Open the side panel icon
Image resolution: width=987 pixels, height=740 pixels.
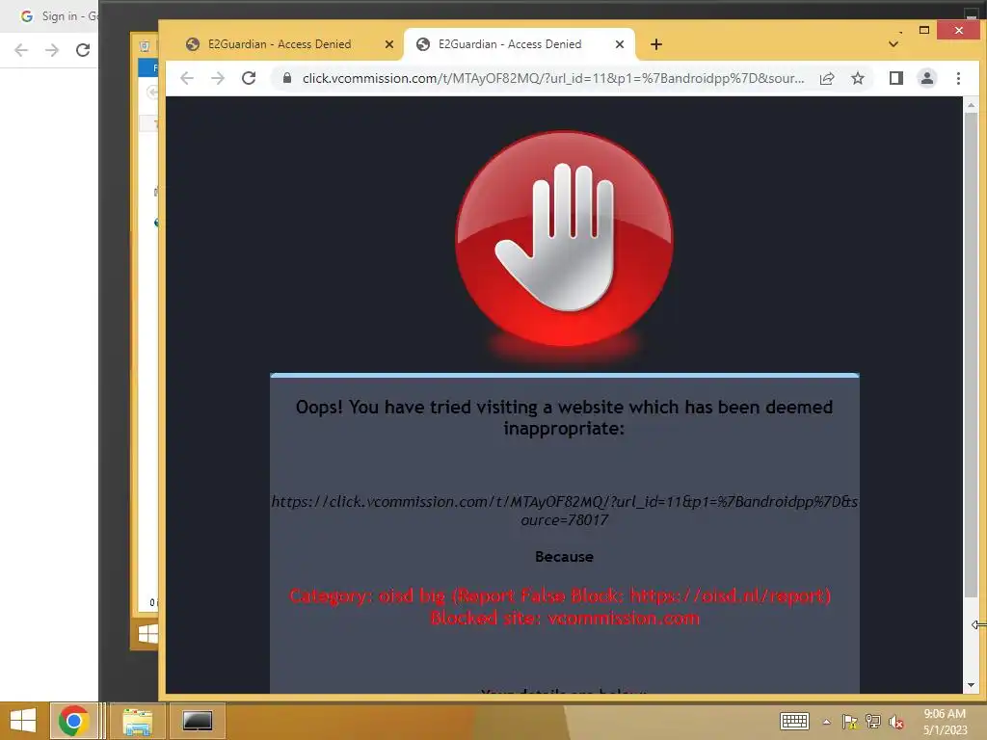(895, 78)
